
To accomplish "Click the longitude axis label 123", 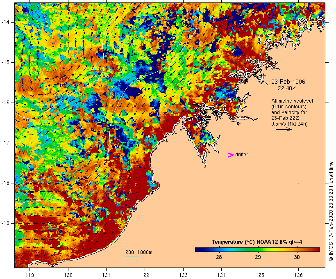I will [x=183, y=275].
